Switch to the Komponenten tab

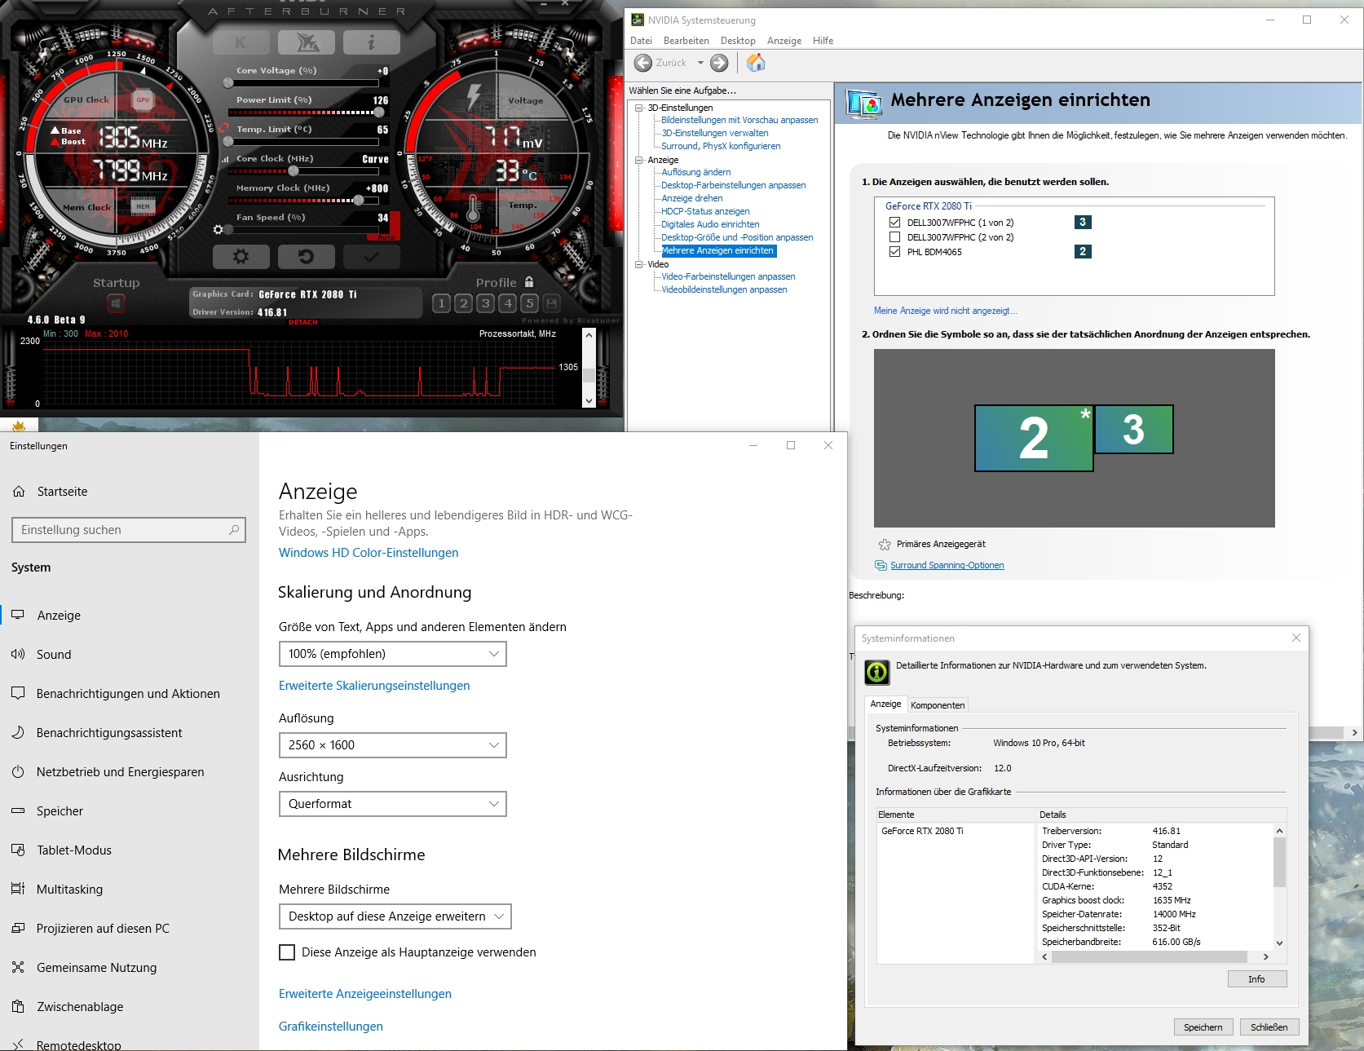click(x=938, y=705)
